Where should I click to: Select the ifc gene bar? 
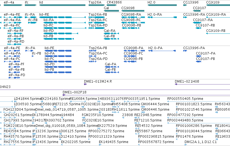31,5
